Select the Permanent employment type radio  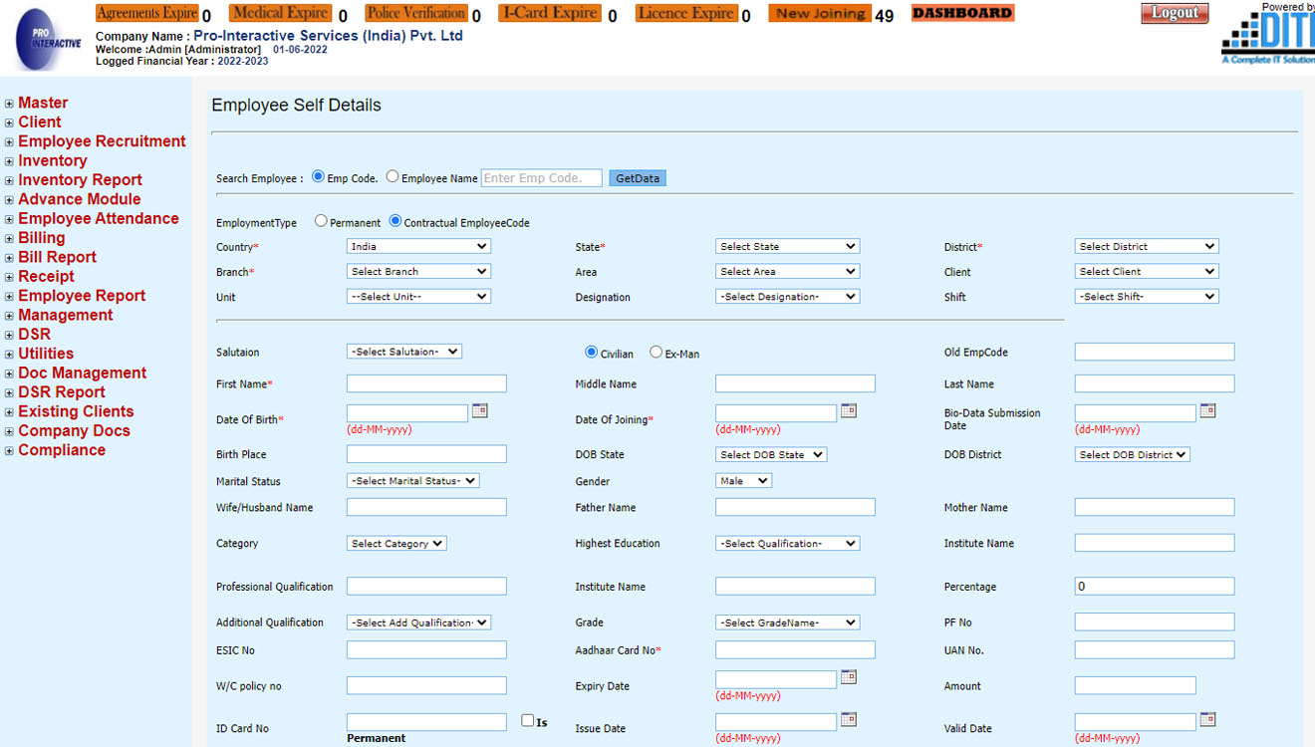[x=321, y=221]
